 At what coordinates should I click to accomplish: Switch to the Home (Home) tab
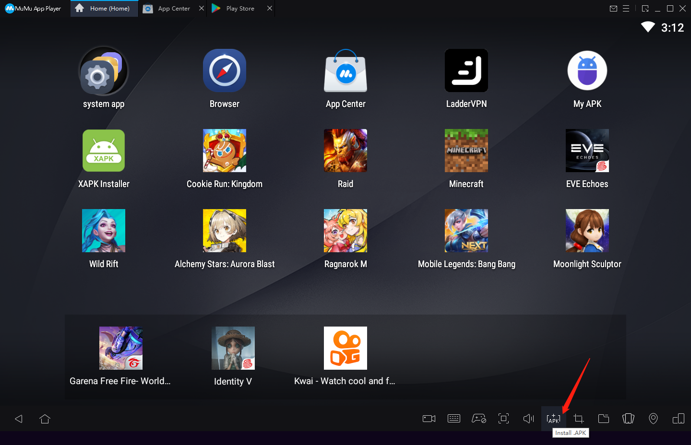[104, 9]
